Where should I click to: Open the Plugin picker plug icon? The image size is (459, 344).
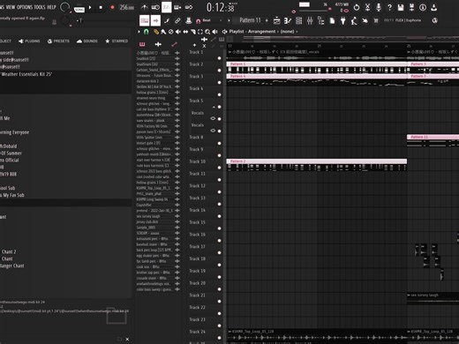click(x=343, y=20)
